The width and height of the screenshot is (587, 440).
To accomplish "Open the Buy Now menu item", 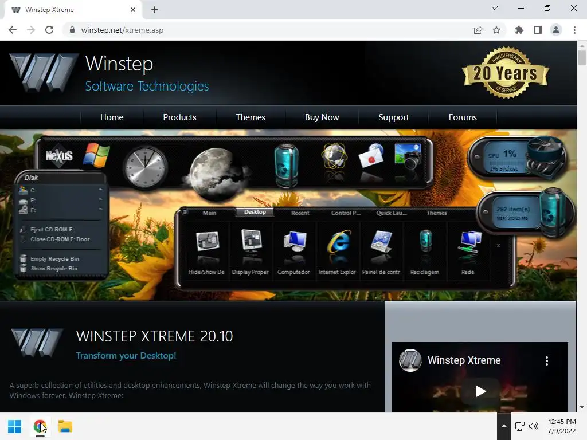I will (322, 117).
